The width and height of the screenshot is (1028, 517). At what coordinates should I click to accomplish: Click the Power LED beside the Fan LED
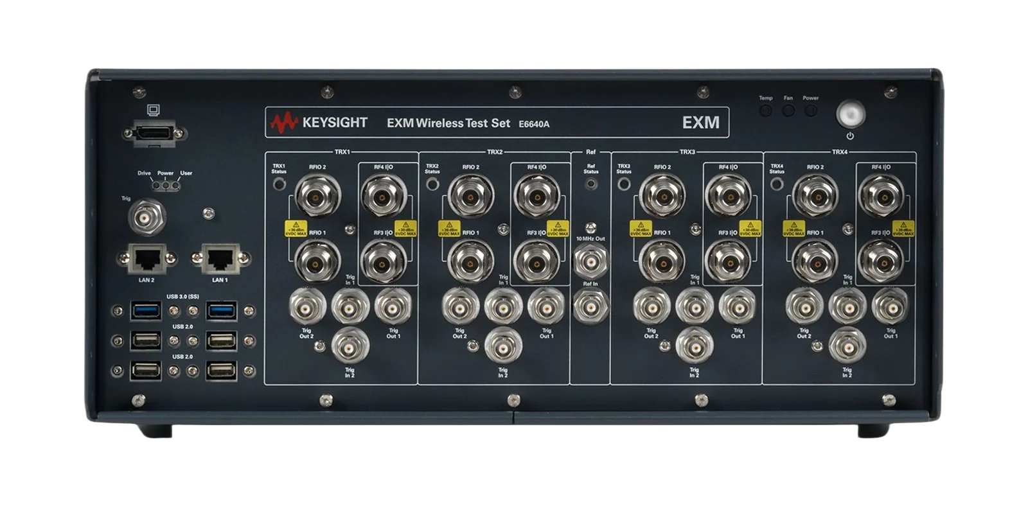point(811,110)
